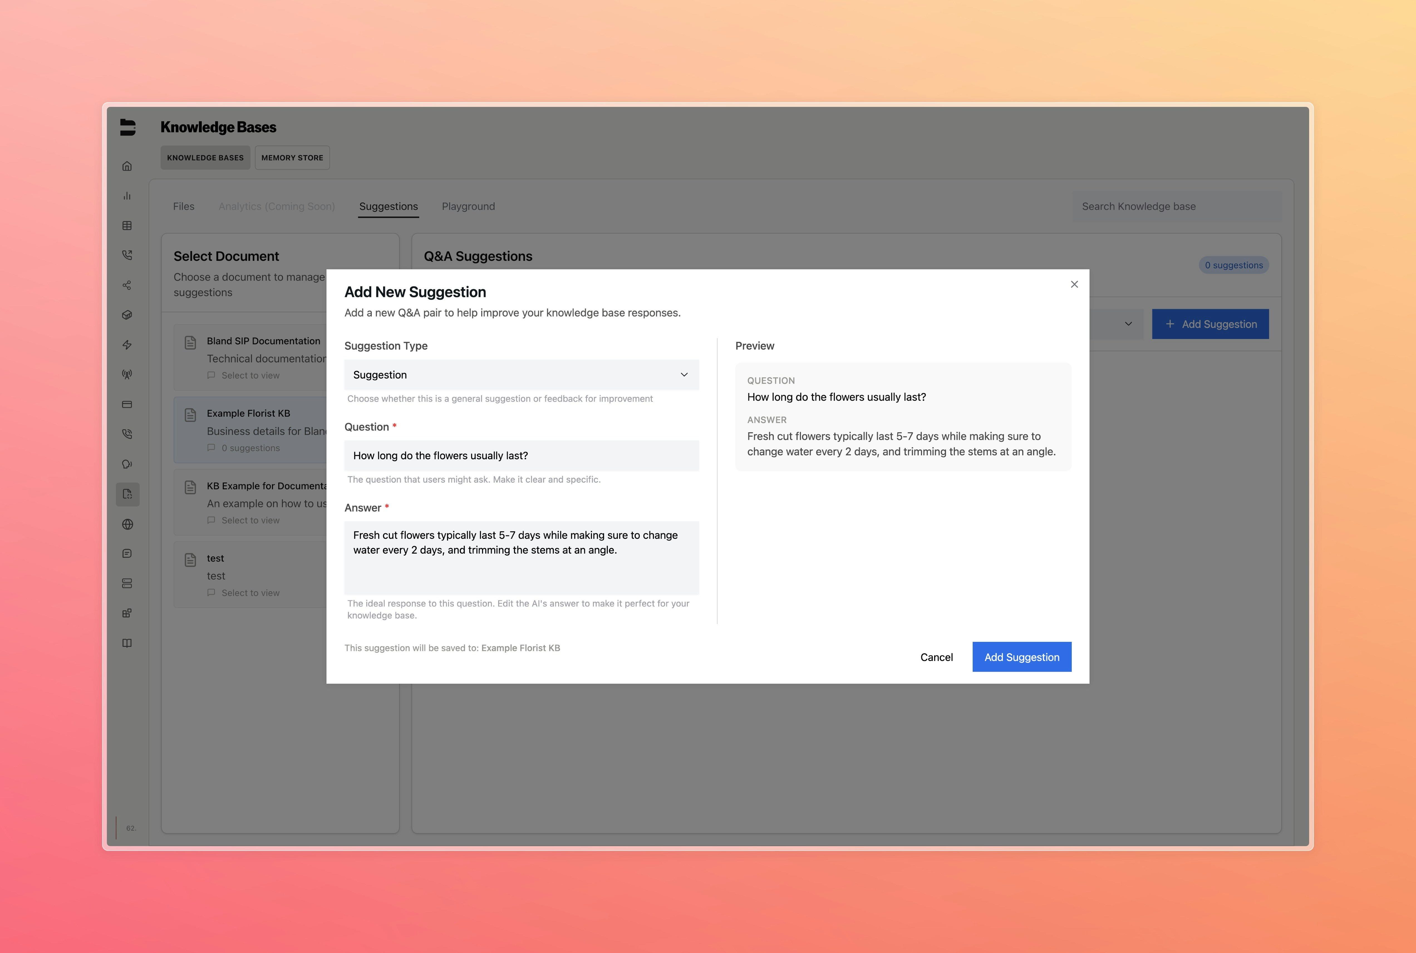The image size is (1416, 953).
Task: Open the Suggestion Type dropdown
Action: coord(521,374)
